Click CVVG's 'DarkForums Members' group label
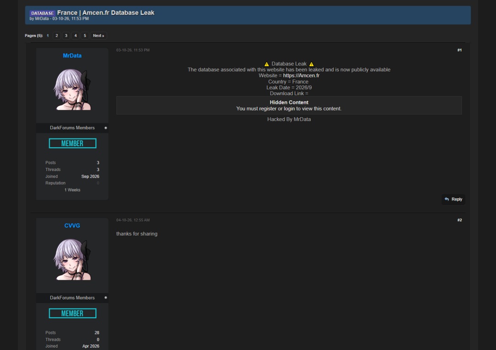The width and height of the screenshot is (496, 350). point(72,298)
